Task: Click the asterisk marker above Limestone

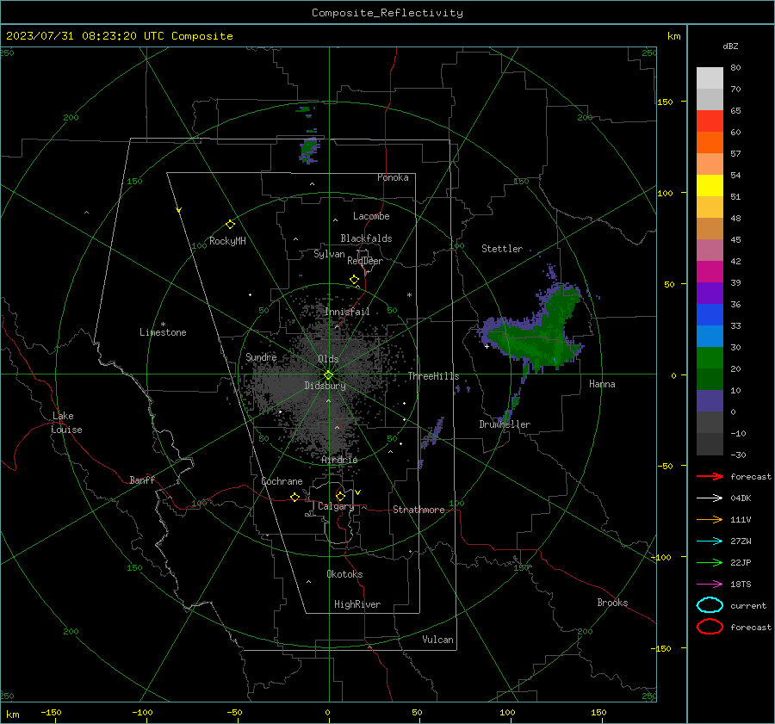Action: click(x=163, y=325)
